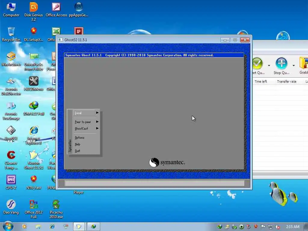This screenshot has width=308, height=231.
Task: Open WinArchiver desktop shortcut
Action: pos(11,59)
